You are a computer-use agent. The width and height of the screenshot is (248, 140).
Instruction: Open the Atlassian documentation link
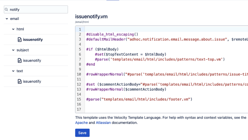tap(103, 123)
